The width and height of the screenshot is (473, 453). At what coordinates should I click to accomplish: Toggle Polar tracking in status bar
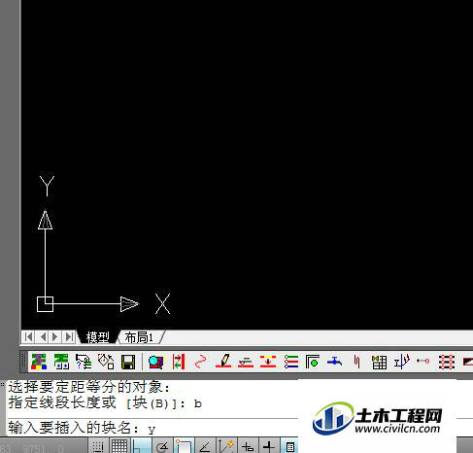tap(162, 446)
